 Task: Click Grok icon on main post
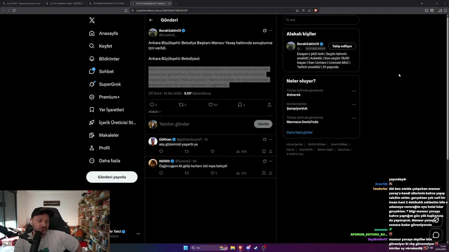tap(264, 30)
